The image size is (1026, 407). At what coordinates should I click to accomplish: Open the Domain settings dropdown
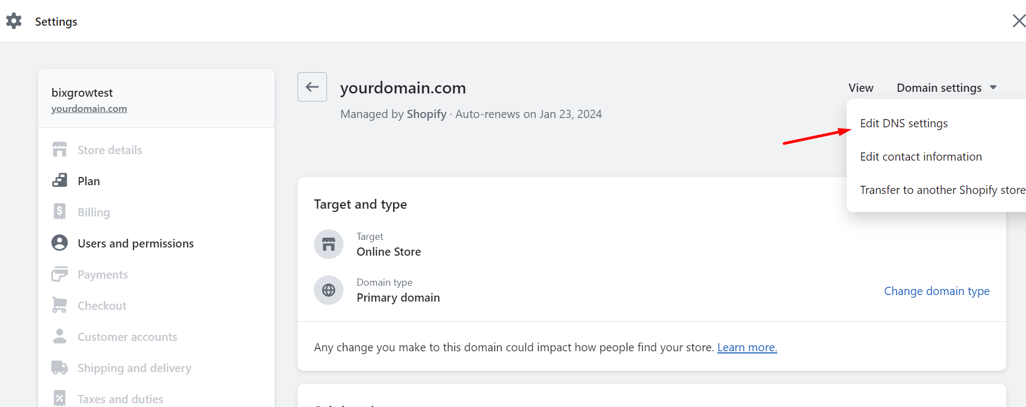pos(946,88)
